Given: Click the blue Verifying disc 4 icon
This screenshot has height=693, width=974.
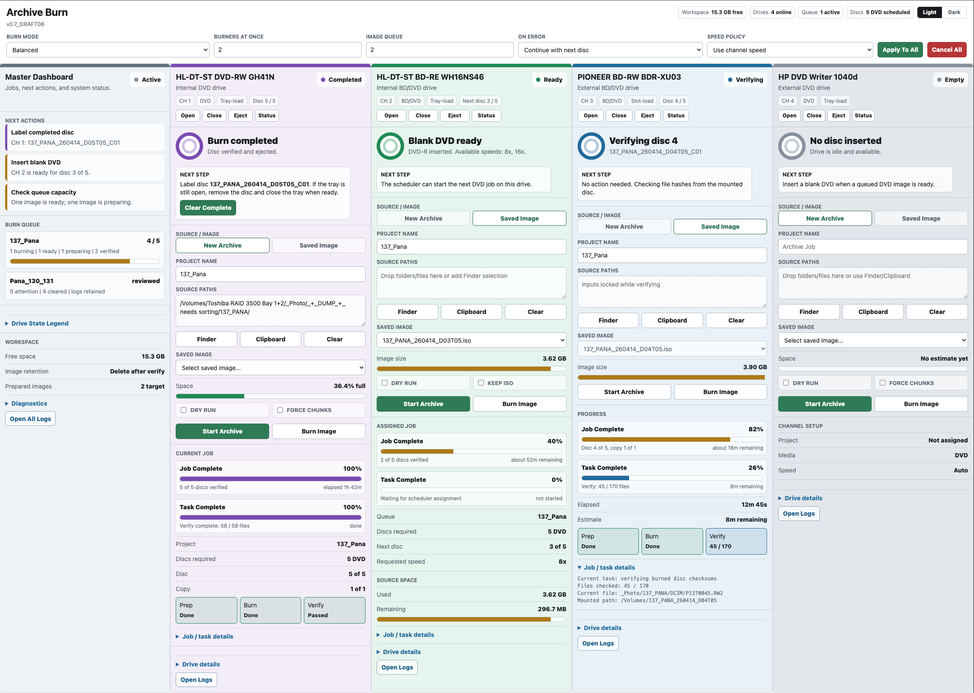Looking at the screenshot, I should (591, 146).
